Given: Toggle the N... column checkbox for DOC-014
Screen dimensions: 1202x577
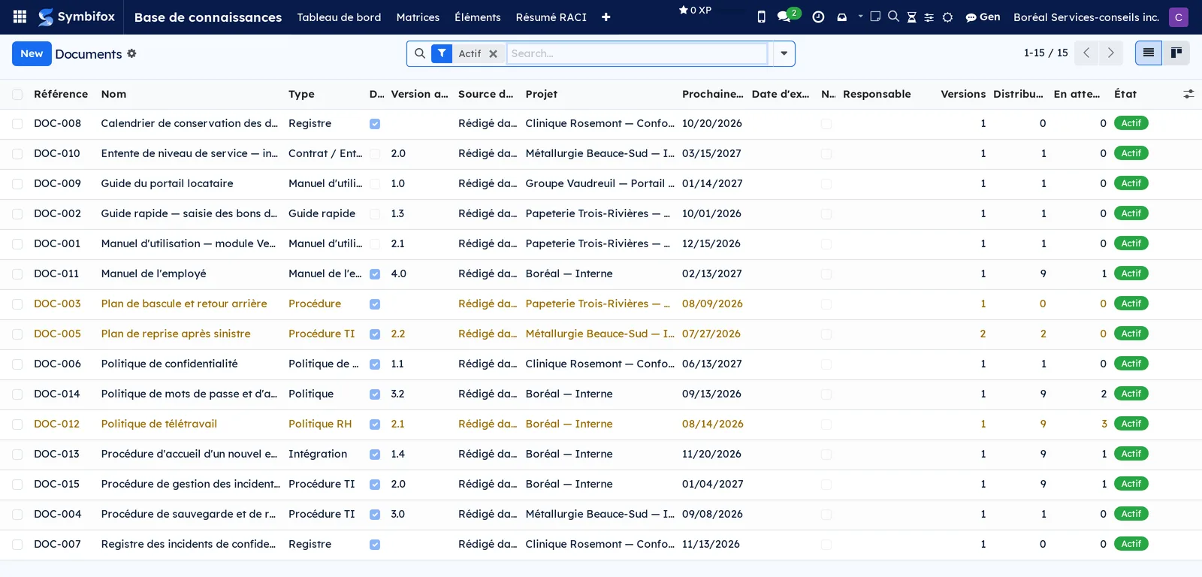Looking at the screenshot, I should [x=826, y=394].
